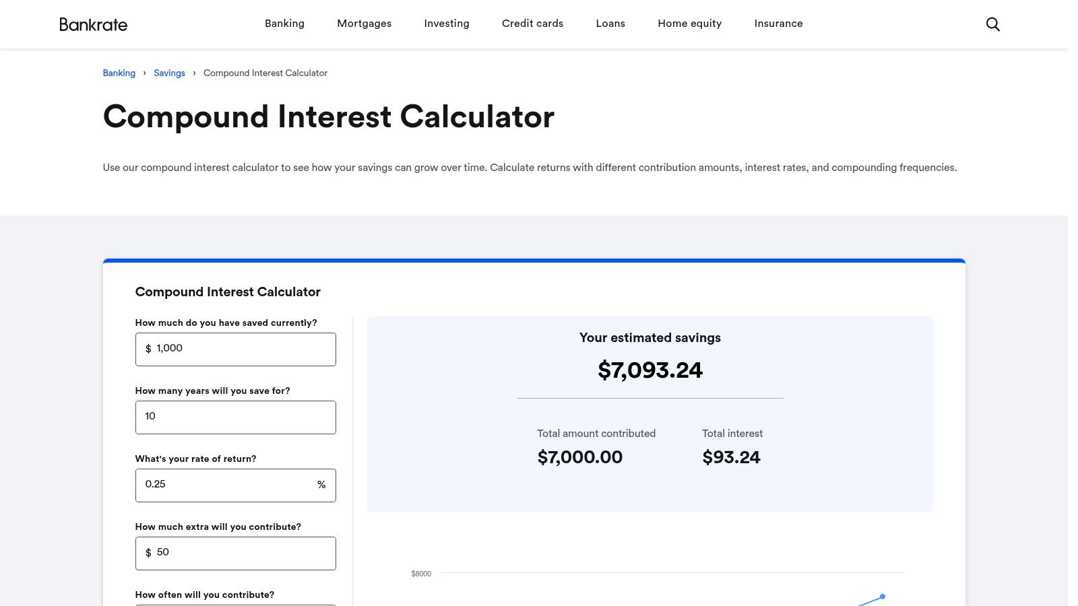Screen dimensions: 1078x606
Task: Open the Investing navigation menu
Action: coord(446,24)
